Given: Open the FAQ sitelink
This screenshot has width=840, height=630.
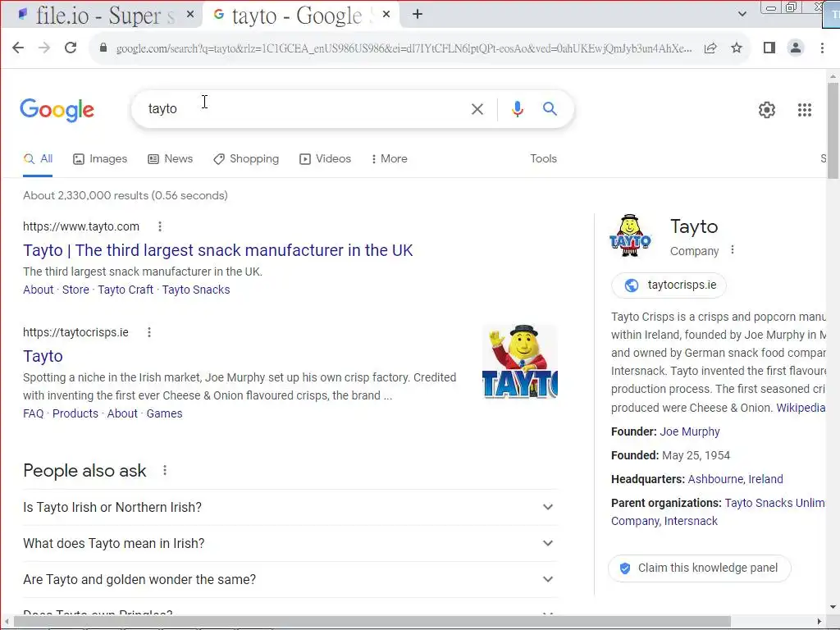Looking at the screenshot, I should pos(33,413).
